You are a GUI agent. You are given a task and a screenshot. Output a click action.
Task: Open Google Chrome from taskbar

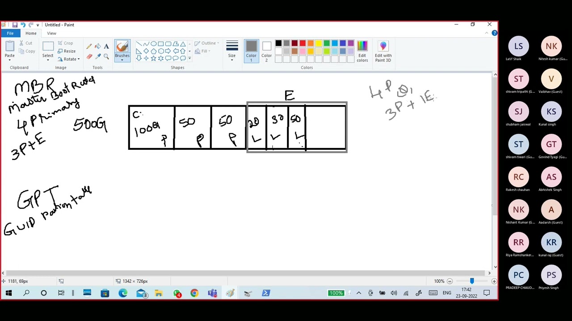tap(194, 293)
